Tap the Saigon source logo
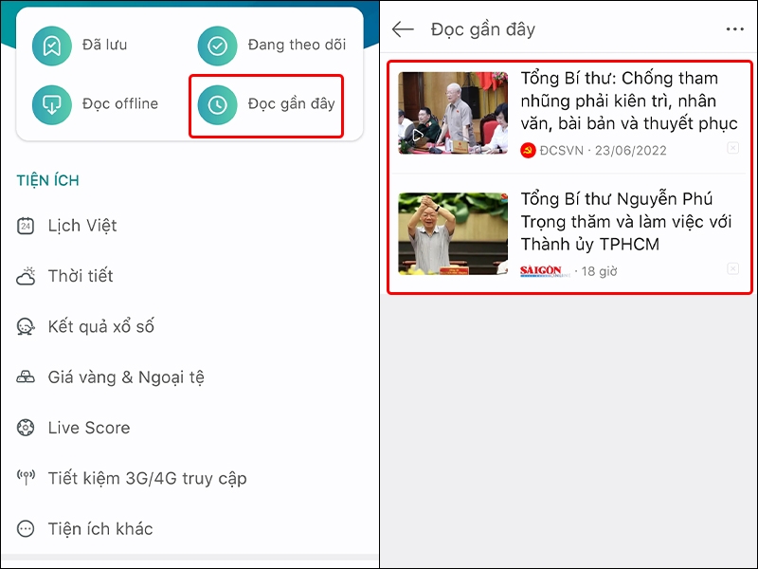The height and width of the screenshot is (569, 758). (x=544, y=271)
